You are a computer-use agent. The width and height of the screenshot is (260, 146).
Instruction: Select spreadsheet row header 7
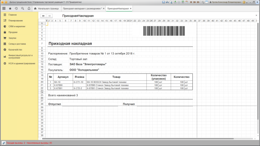42,44
